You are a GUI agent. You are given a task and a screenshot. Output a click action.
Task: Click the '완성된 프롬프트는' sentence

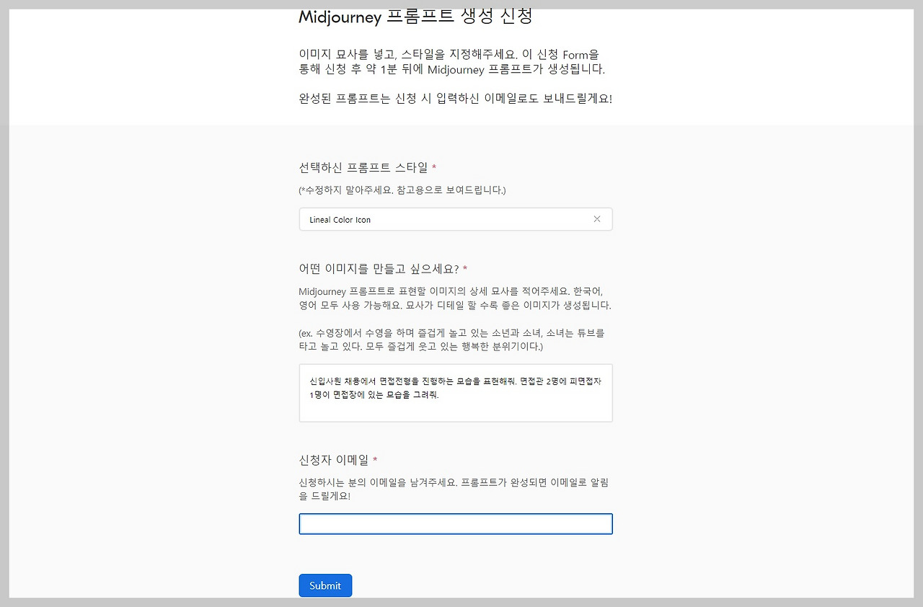tap(455, 99)
